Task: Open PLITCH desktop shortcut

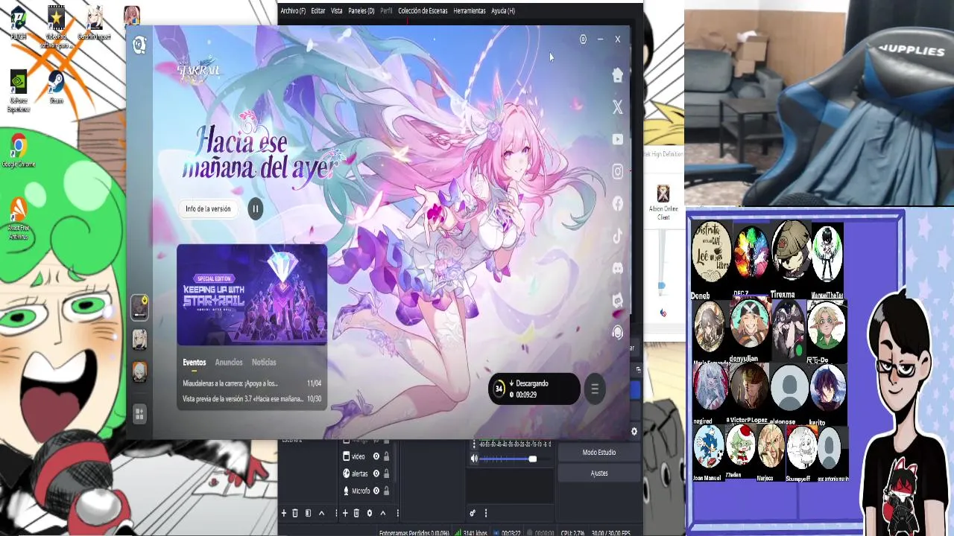Action: [x=19, y=22]
